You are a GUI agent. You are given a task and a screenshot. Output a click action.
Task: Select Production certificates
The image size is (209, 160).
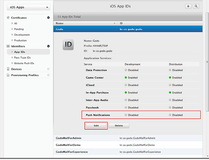[20, 40]
